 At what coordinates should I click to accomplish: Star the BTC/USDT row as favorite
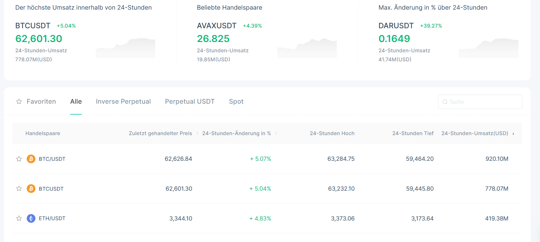click(19, 159)
